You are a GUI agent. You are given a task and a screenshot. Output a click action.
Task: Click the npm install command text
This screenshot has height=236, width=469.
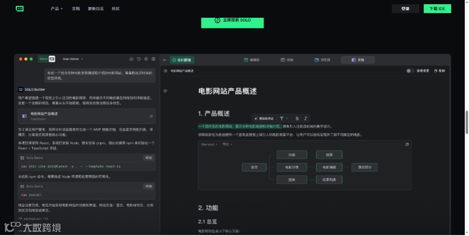[31, 195]
